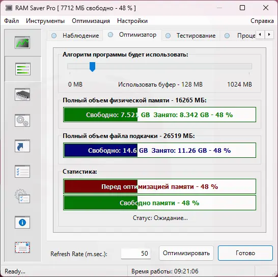The height and width of the screenshot is (277, 278).
Task: Click the 'Свободно памяти' green statistics bar
Action: click(x=159, y=203)
